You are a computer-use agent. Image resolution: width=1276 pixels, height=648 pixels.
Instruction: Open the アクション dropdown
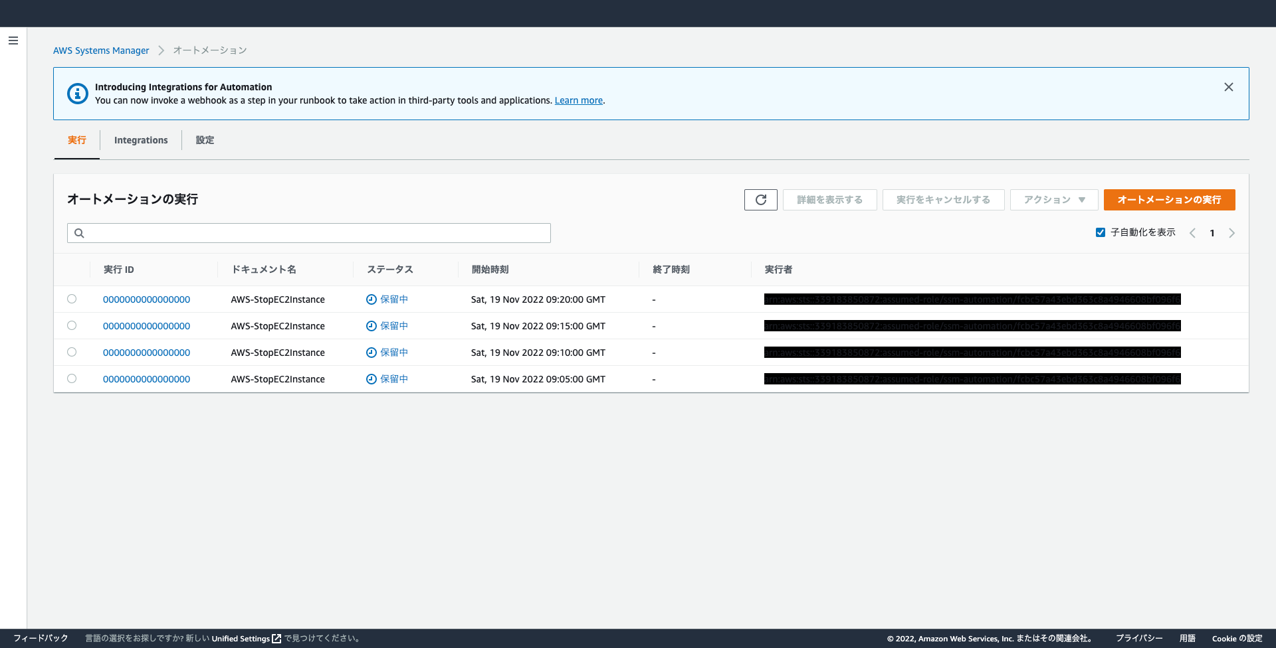(1053, 199)
